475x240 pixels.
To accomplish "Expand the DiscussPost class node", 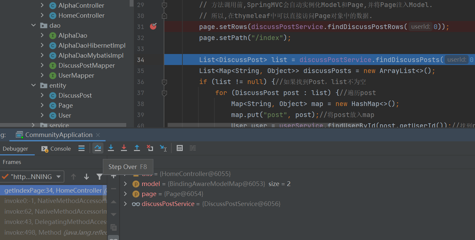I will (42, 95).
